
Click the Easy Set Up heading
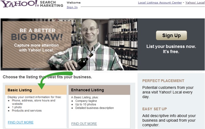click(155, 109)
